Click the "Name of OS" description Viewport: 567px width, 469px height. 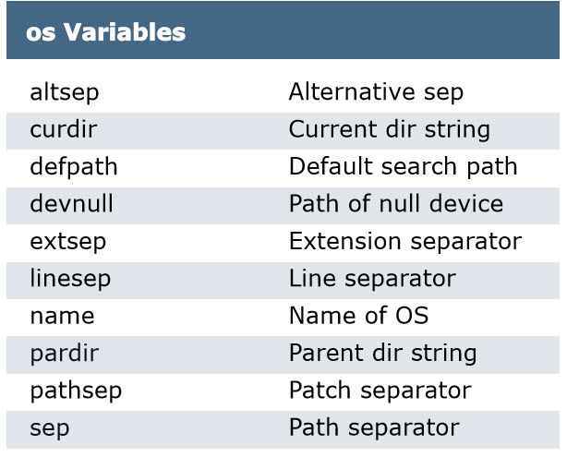(358, 317)
